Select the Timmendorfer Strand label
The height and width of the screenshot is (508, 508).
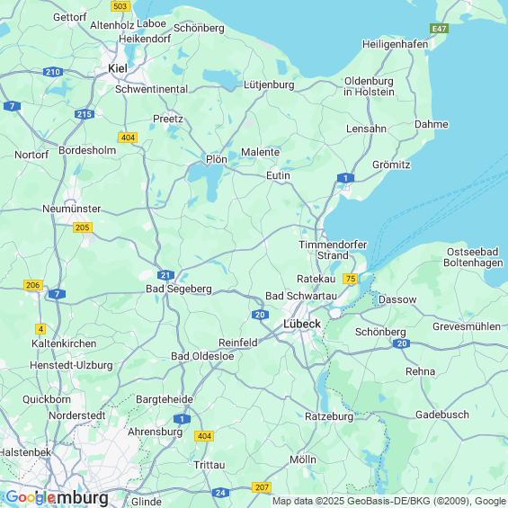tap(333, 250)
